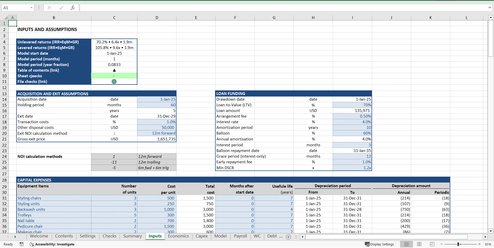Click the green file checks circle
Screen dimensions: 494x248
point(114,81)
